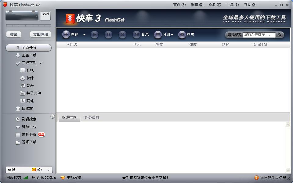Click the 登录 login button
This screenshot has height=183, width=293.
point(13,34)
